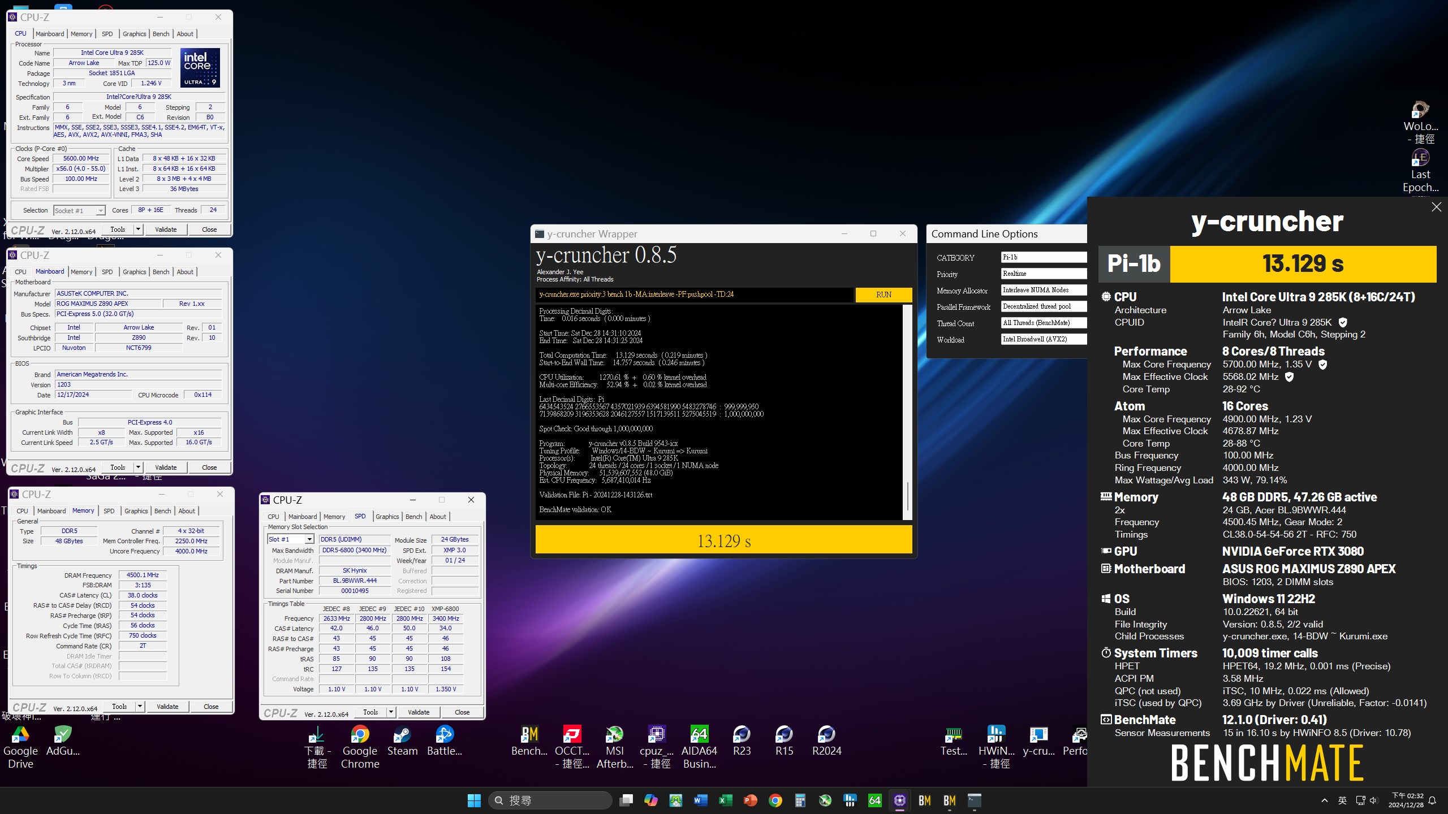The height and width of the screenshot is (814, 1448).
Task: Select SPD tab in Mainboard CPU-Z window
Action: [x=107, y=272]
